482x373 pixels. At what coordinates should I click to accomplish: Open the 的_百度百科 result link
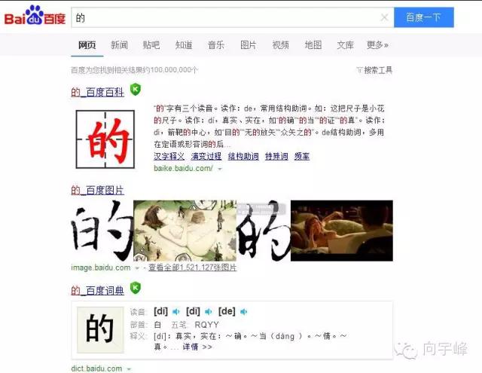(x=97, y=92)
